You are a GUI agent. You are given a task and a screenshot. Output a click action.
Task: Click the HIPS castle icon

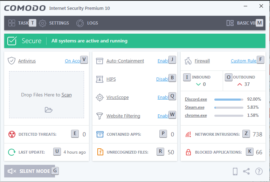pyautogui.click(x=99, y=79)
